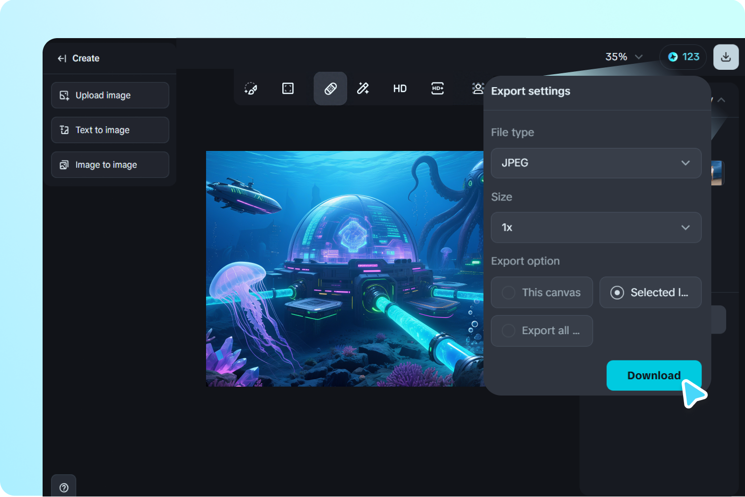This screenshot has height=497, width=745.
Task: Select the underwater dome canvas image
Action: coord(345,269)
